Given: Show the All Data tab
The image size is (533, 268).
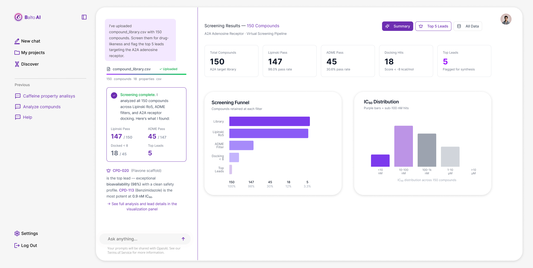Looking at the screenshot, I should click(468, 26).
